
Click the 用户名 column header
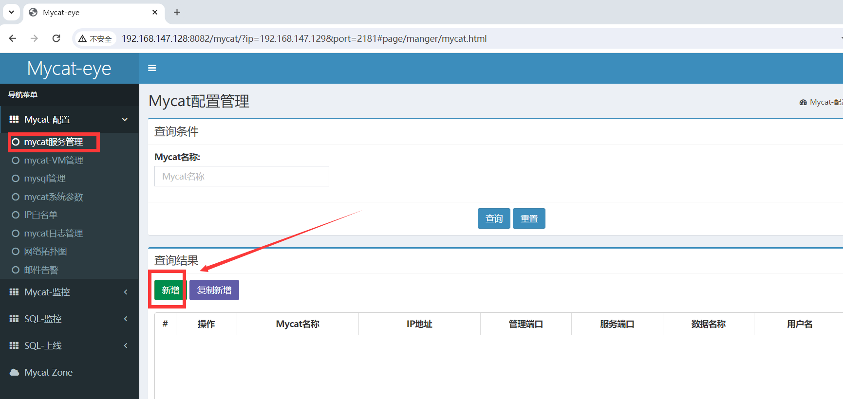(800, 324)
